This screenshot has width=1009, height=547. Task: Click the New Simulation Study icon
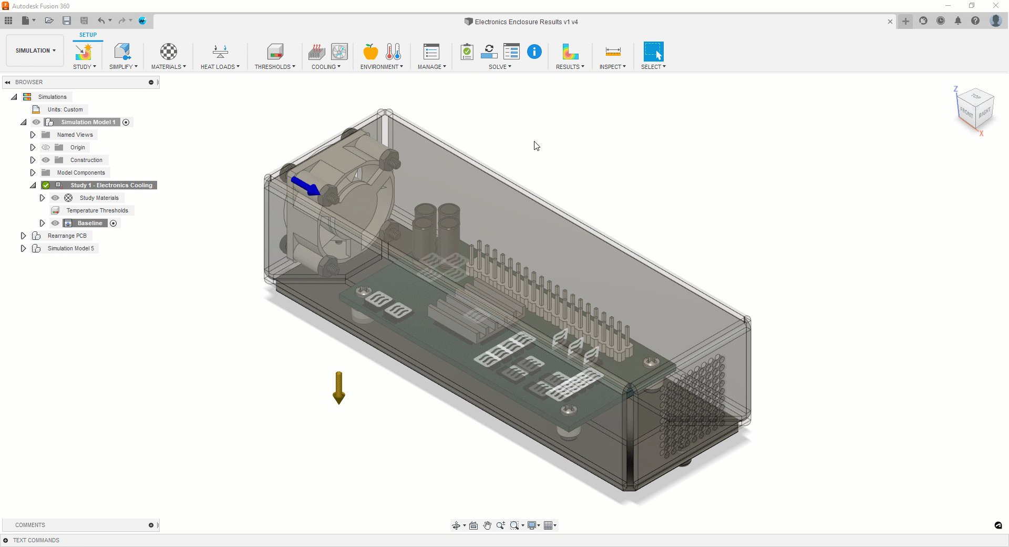point(84,52)
